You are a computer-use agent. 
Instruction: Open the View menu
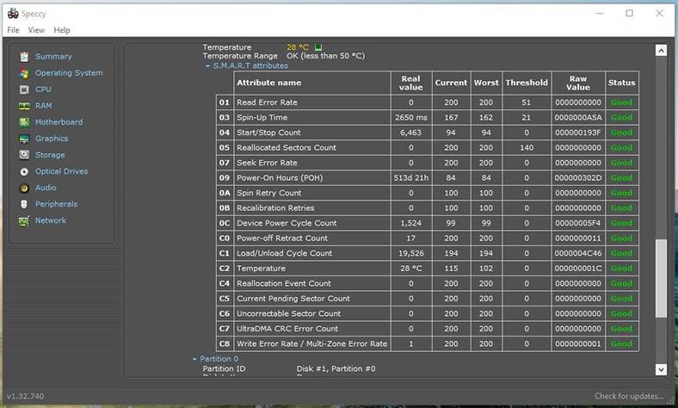click(36, 30)
